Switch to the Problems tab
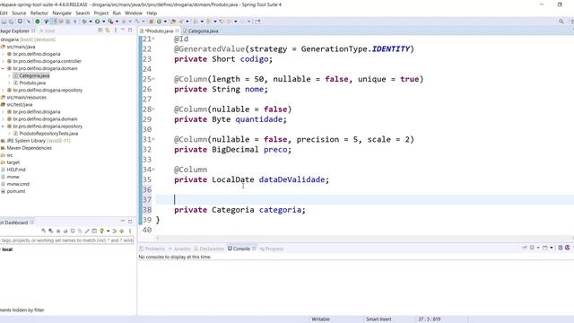Viewport: 574px width, 323px height. point(152,249)
